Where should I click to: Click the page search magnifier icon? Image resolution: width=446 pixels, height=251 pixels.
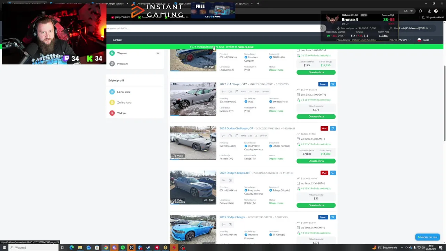[x=322, y=28]
